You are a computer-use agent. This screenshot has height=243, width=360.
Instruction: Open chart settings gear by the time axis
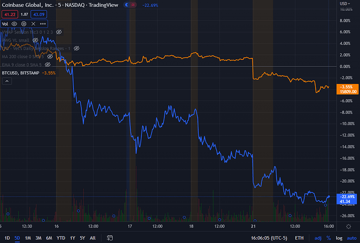[x=349, y=226]
